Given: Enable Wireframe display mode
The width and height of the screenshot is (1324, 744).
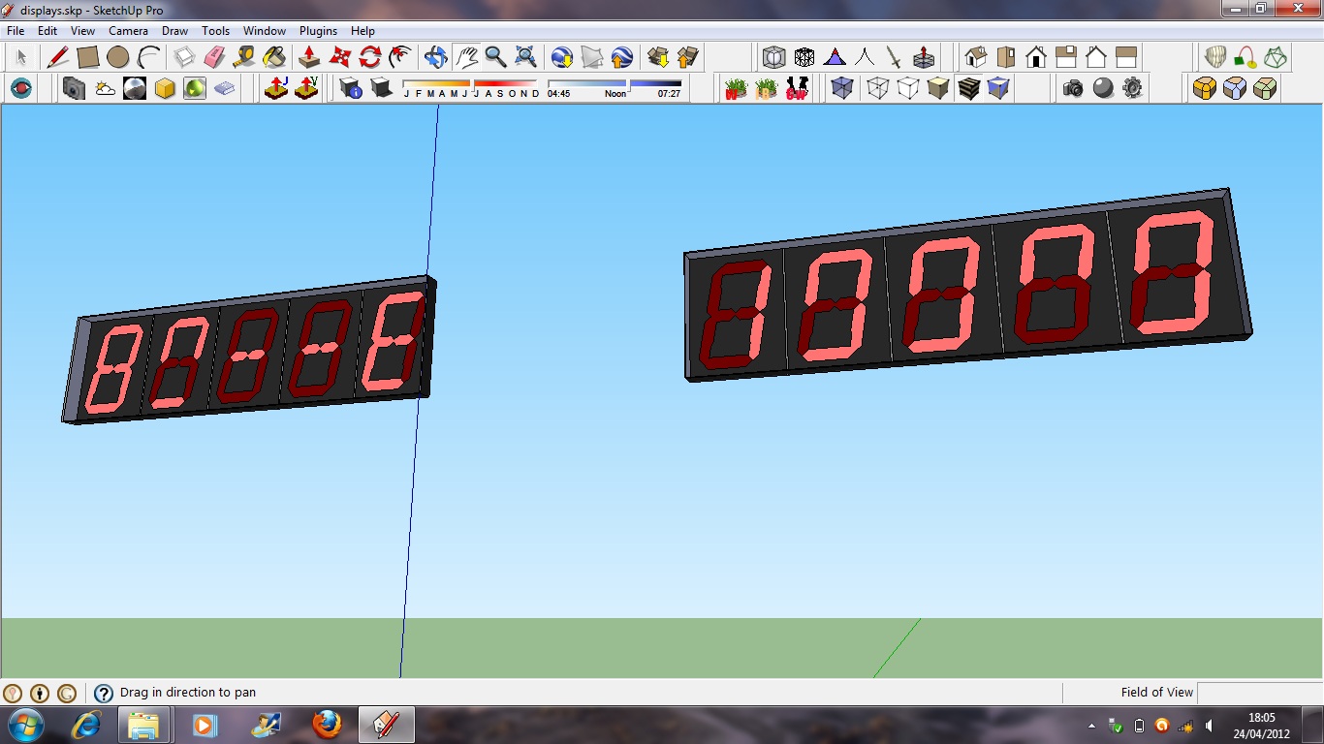Looking at the screenshot, I should (x=876, y=88).
